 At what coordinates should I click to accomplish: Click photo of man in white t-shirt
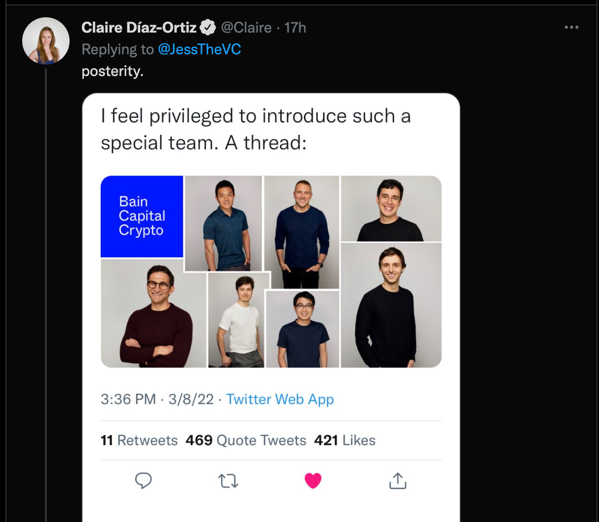(238, 321)
